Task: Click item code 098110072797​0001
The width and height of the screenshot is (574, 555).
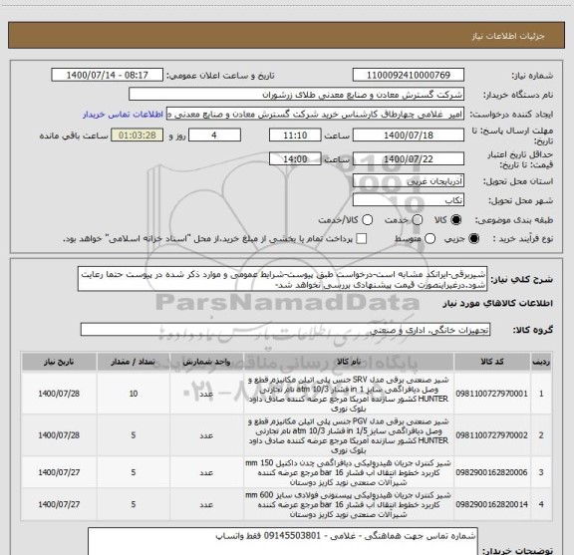Action: [x=491, y=394]
